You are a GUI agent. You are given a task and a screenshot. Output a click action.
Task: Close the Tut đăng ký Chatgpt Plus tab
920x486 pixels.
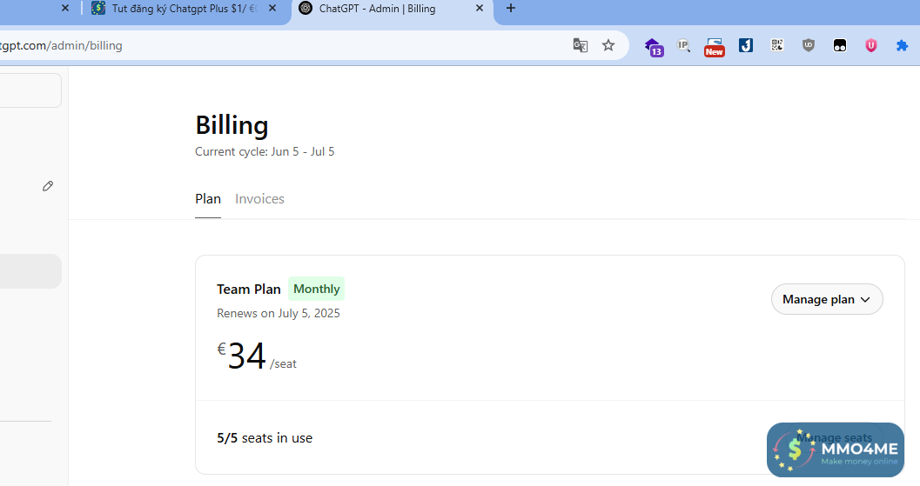272,8
